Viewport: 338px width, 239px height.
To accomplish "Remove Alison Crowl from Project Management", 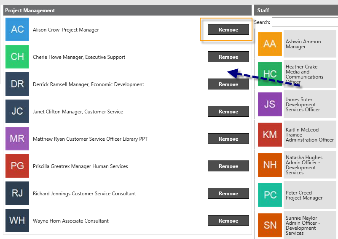I will coord(228,29).
